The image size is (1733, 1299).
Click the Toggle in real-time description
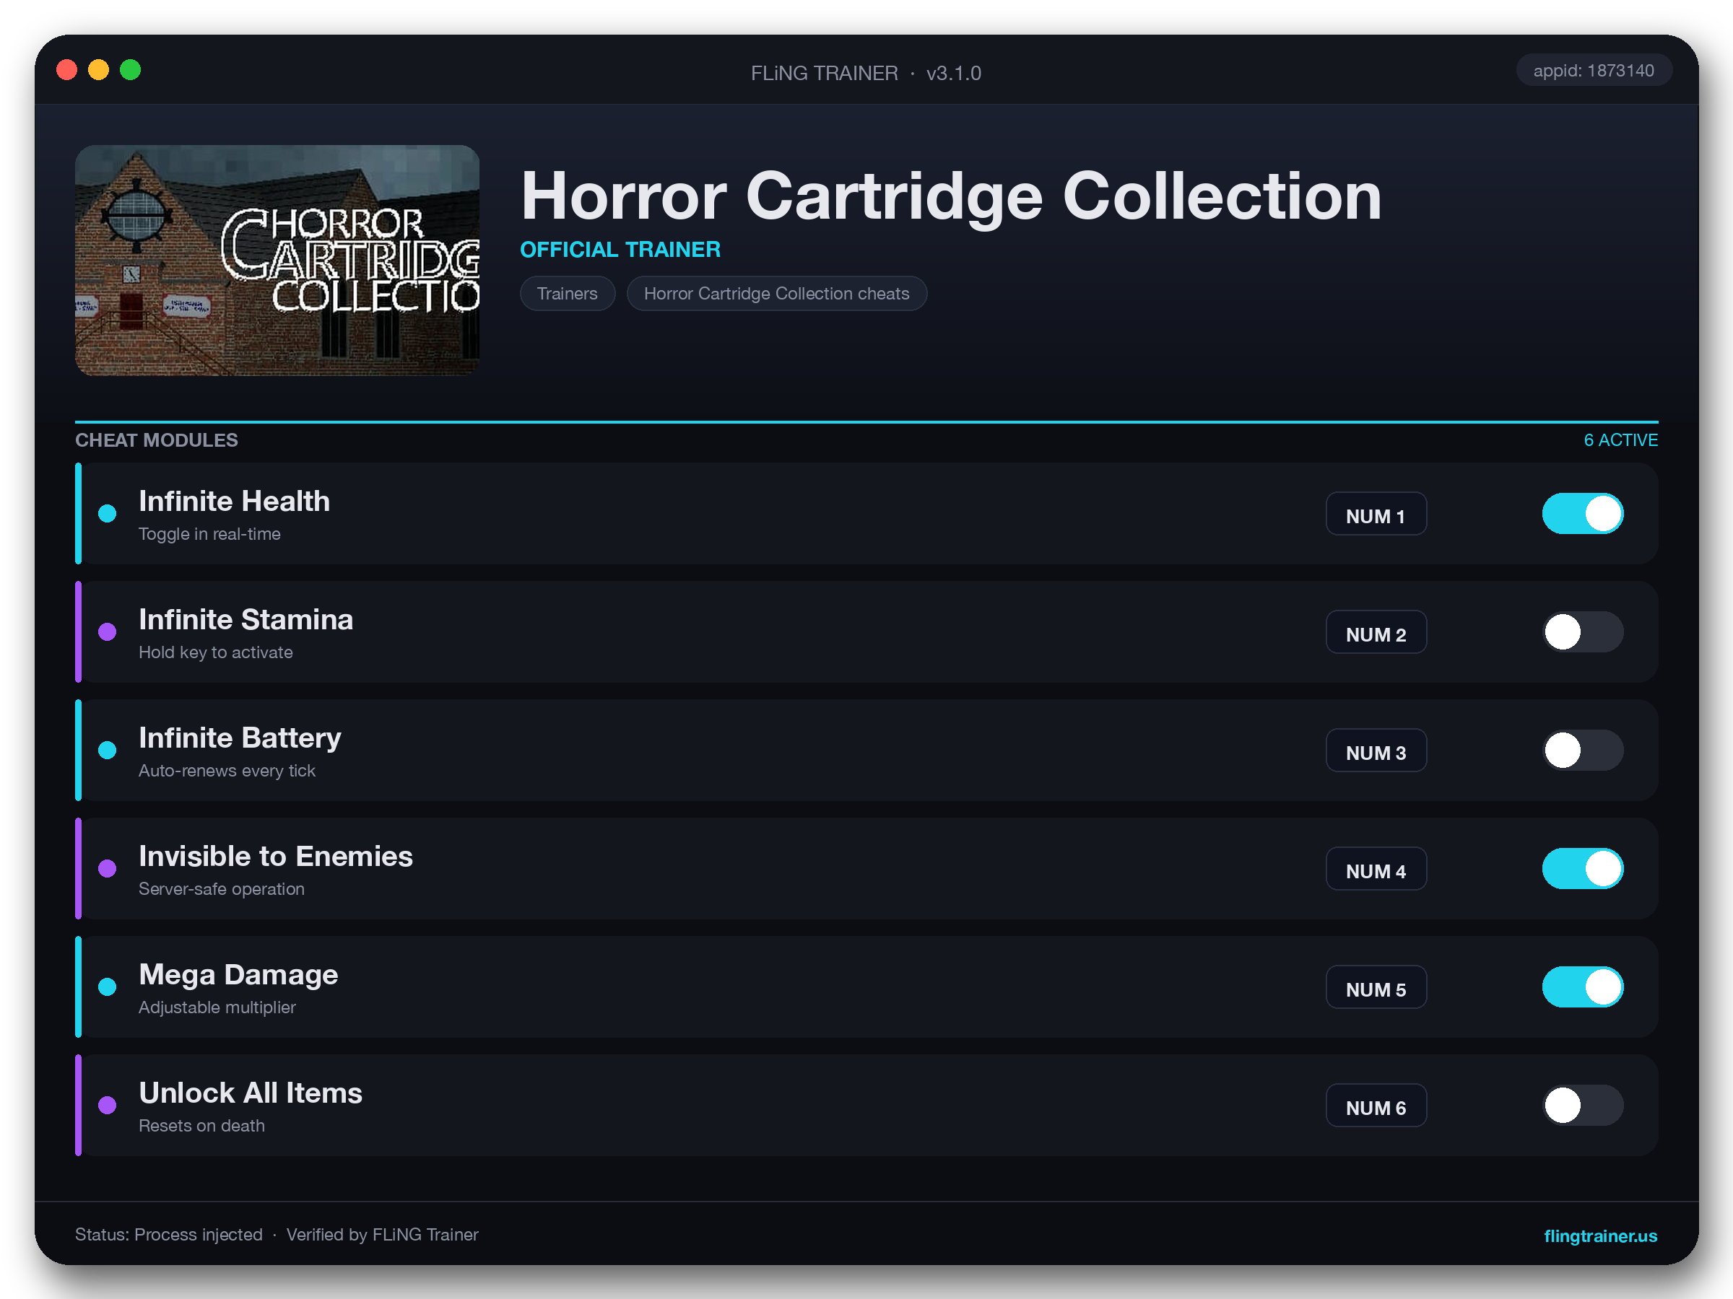click(x=210, y=534)
